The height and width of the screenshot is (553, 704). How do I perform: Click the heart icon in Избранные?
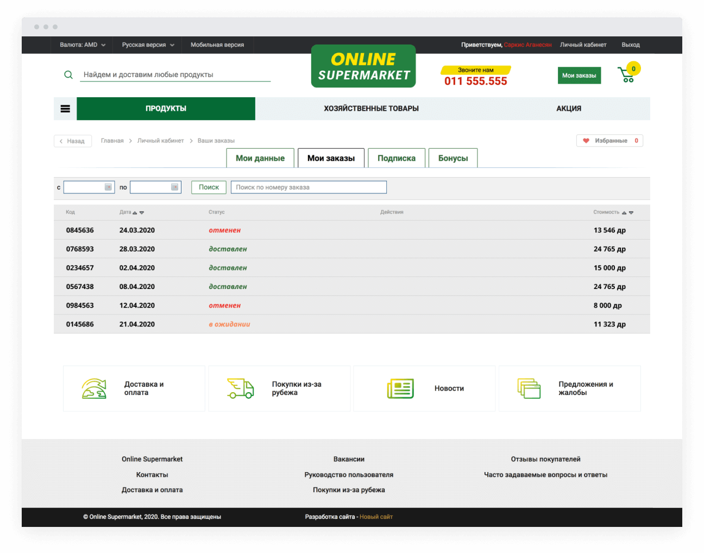pos(586,141)
